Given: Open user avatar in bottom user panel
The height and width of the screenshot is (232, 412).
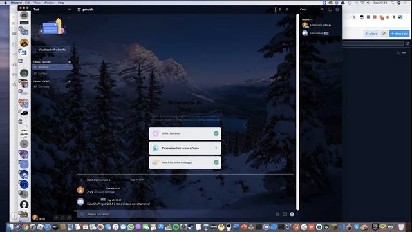Looking at the screenshot, I should point(35,218).
